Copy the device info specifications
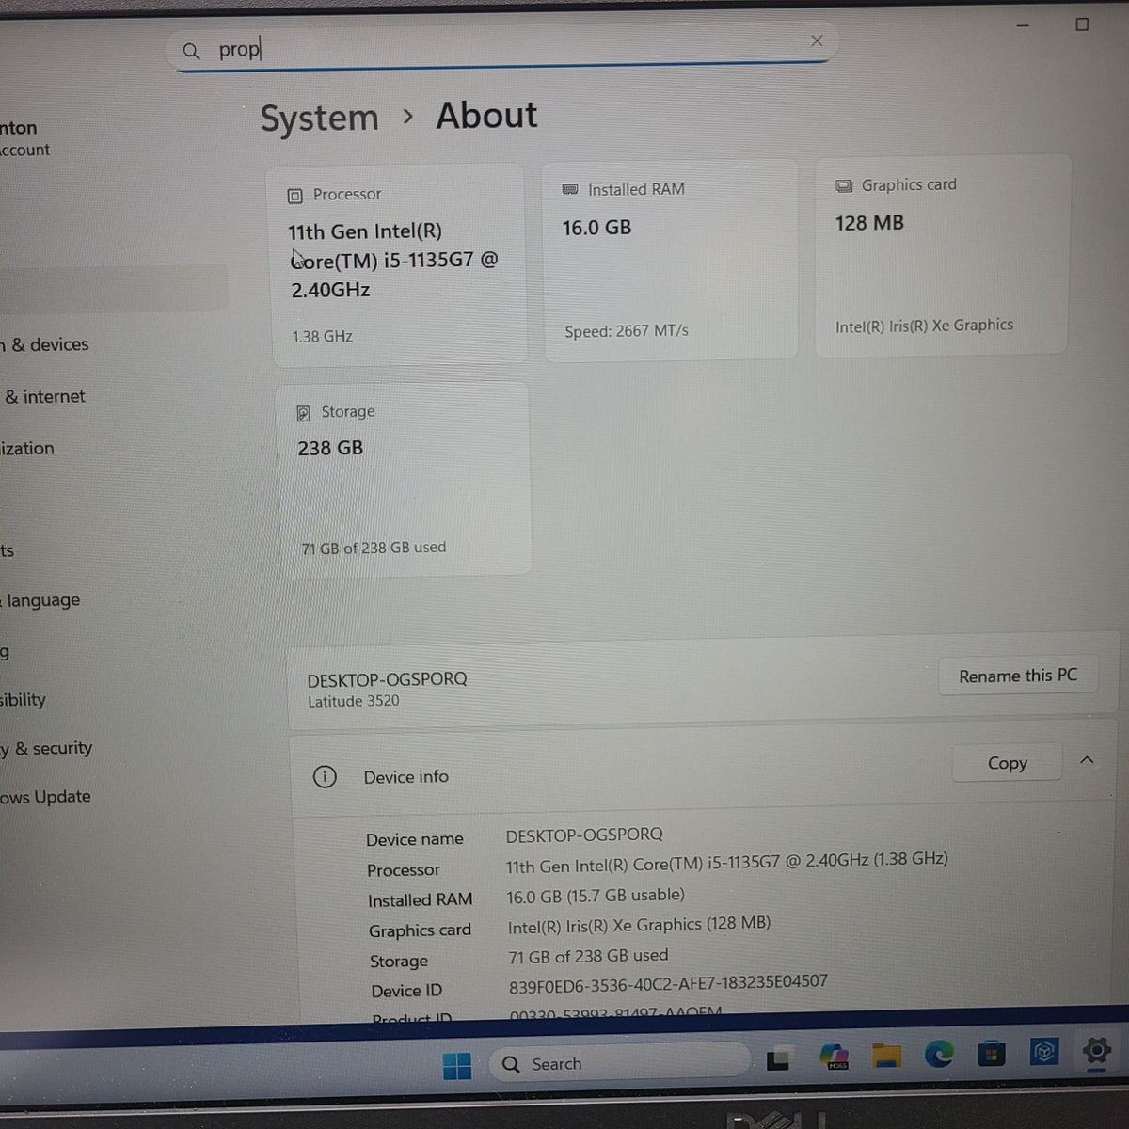The height and width of the screenshot is (1129, 1129). [x=1007, y=763]
